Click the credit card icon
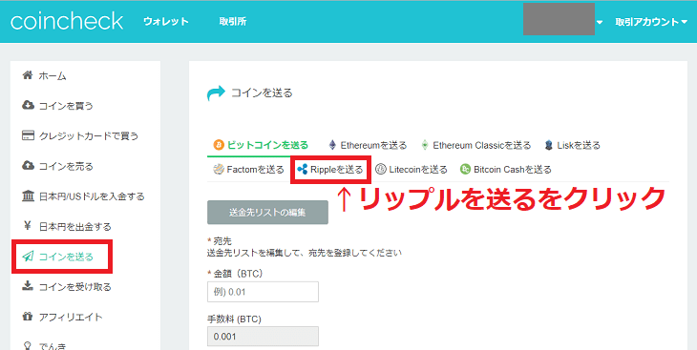Image resolution: width=697 pixels, height=350 pixels. (x=28, y=135)
